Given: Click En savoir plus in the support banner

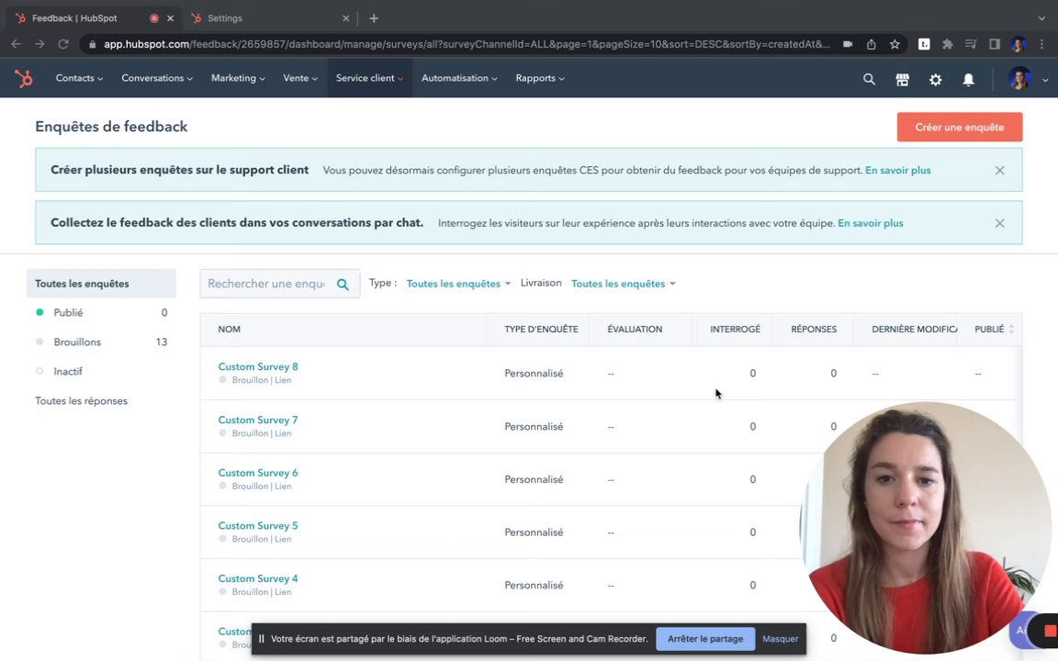Looking at the screenshot, I should [897, 171].
